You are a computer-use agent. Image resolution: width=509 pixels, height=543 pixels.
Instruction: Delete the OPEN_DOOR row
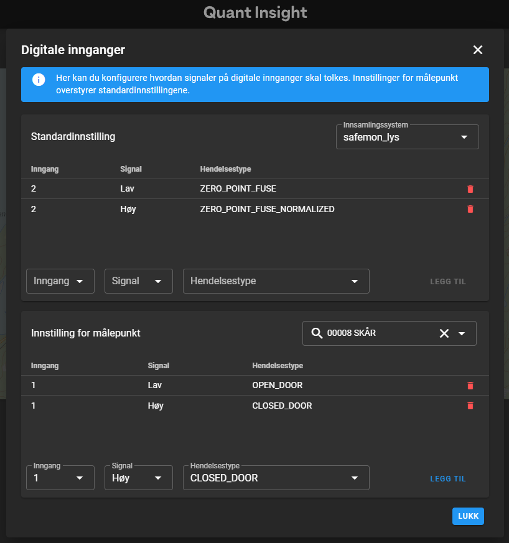click(x=470, y=386)
